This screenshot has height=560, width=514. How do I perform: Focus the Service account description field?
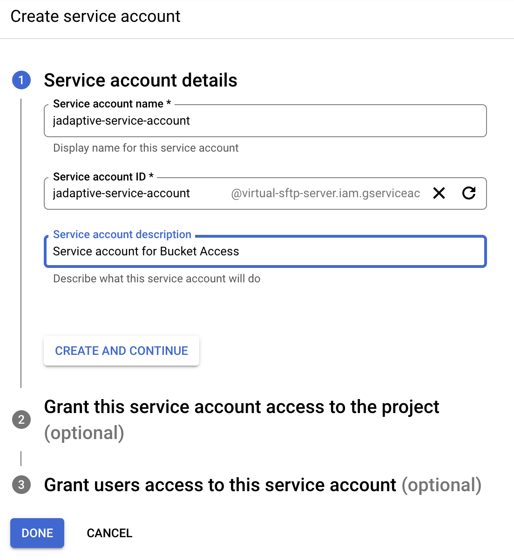tap(265, 252)
